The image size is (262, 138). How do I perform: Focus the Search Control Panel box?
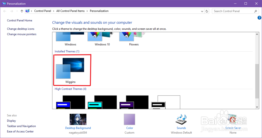point(235,11)
